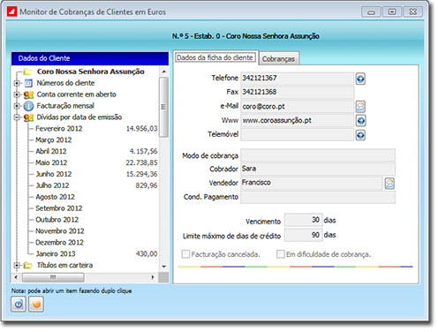Click the tree's horizontal scrollbar left arrow
Image resolution: width=438 pixels, height=332 pixels.
[x=16, y=277]
